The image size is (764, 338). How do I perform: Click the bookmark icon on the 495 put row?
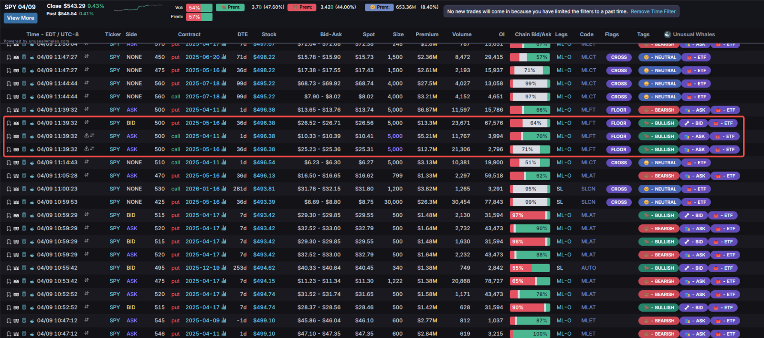9,268
